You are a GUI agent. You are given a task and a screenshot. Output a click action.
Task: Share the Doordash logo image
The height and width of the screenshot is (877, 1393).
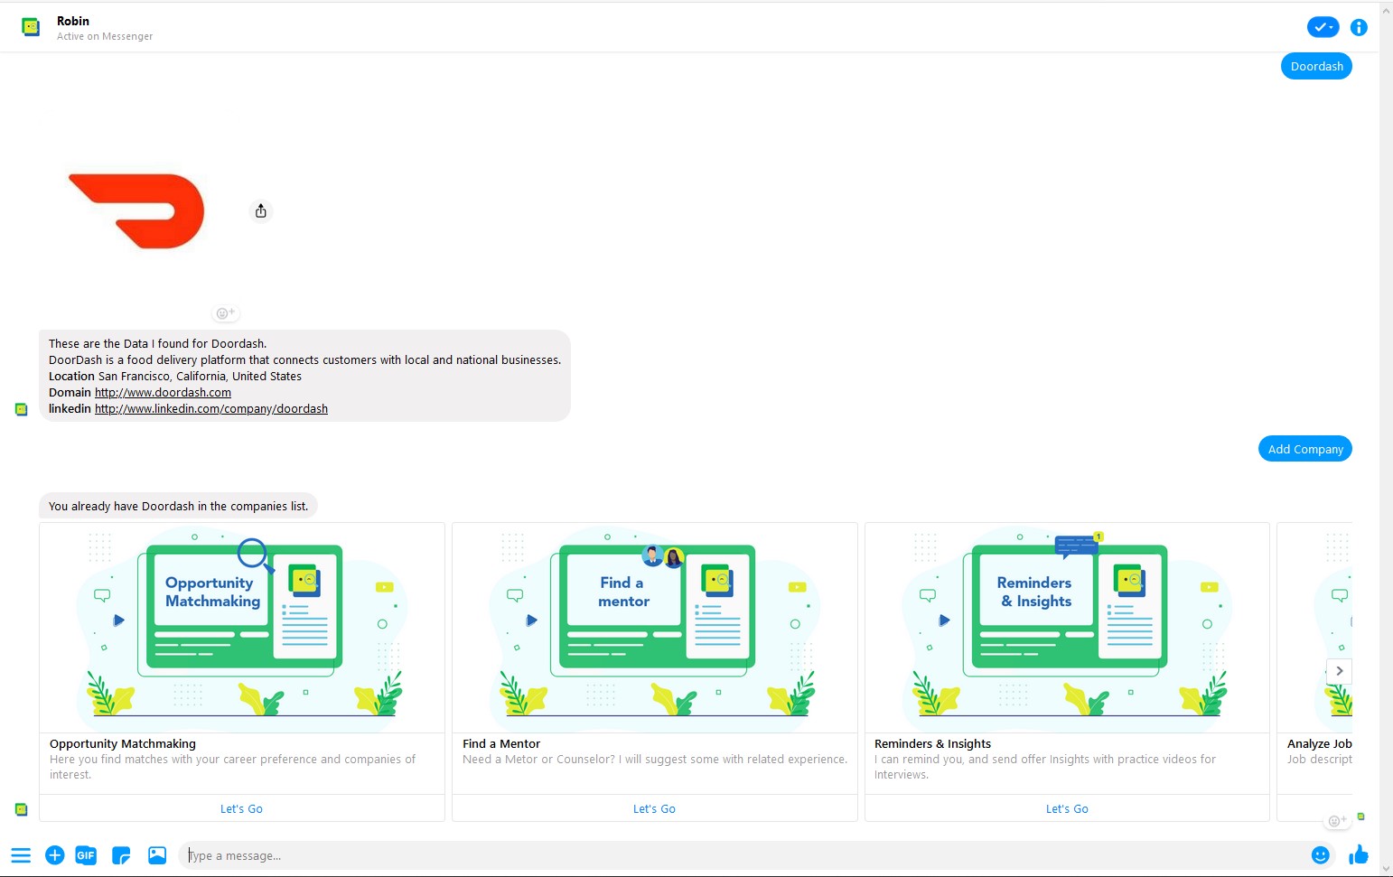pos(261,210)
